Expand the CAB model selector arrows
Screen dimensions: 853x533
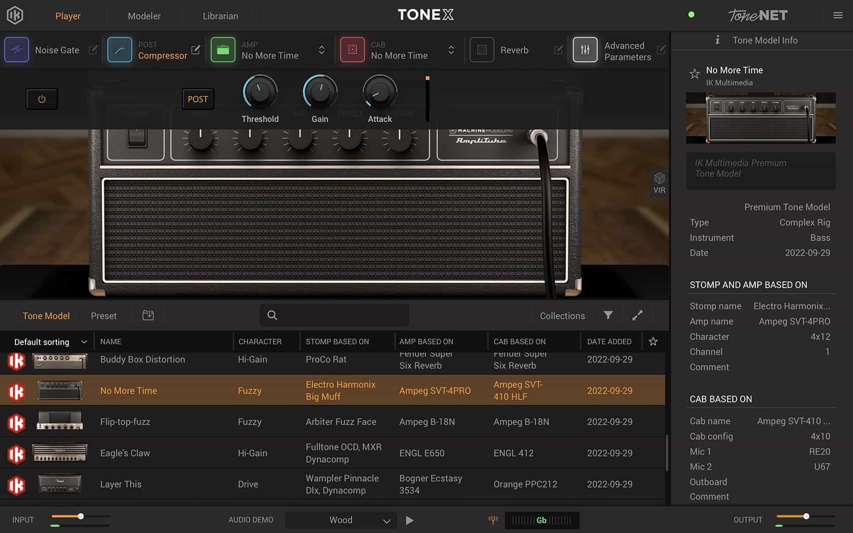(451, 50)
